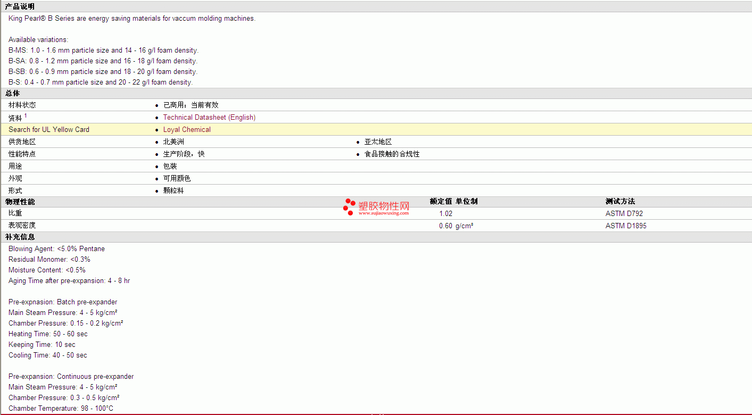
Task: Click the 形式 row label
Action: coord(15,190)
